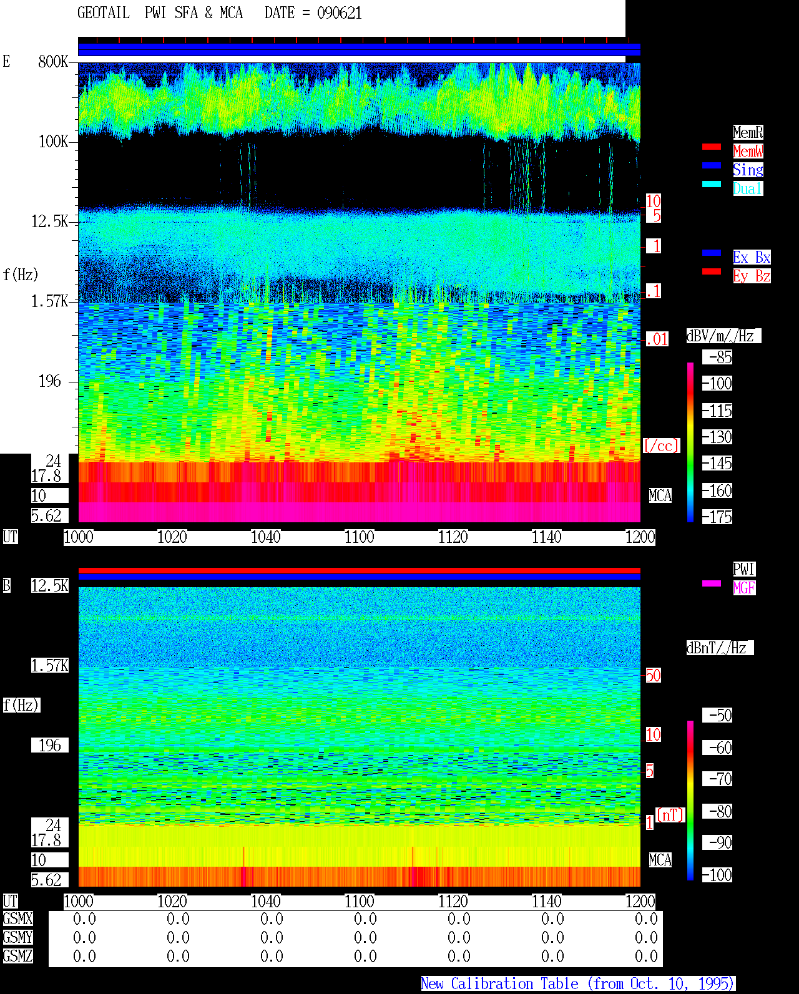The width and height of the screenshot is (799, 994).
Task: Click the cyan Dual legend swatch
Action: pos(712,184)
